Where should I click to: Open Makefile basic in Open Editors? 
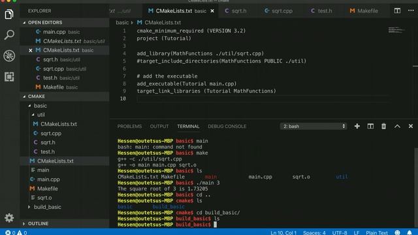pyautogui.click(x=65, y=87)
